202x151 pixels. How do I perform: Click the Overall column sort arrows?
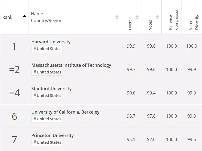[137, 17]
